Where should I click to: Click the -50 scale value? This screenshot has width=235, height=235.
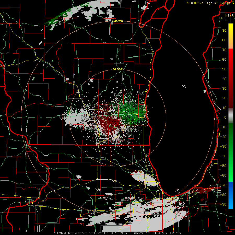click(x=223, y=166)
